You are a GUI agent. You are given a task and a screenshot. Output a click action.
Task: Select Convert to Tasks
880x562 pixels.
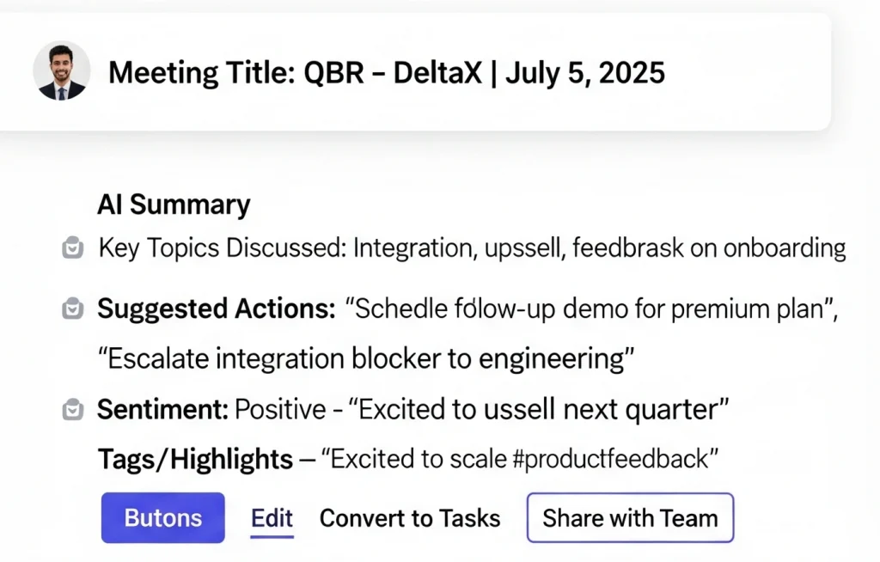[410, 518]
